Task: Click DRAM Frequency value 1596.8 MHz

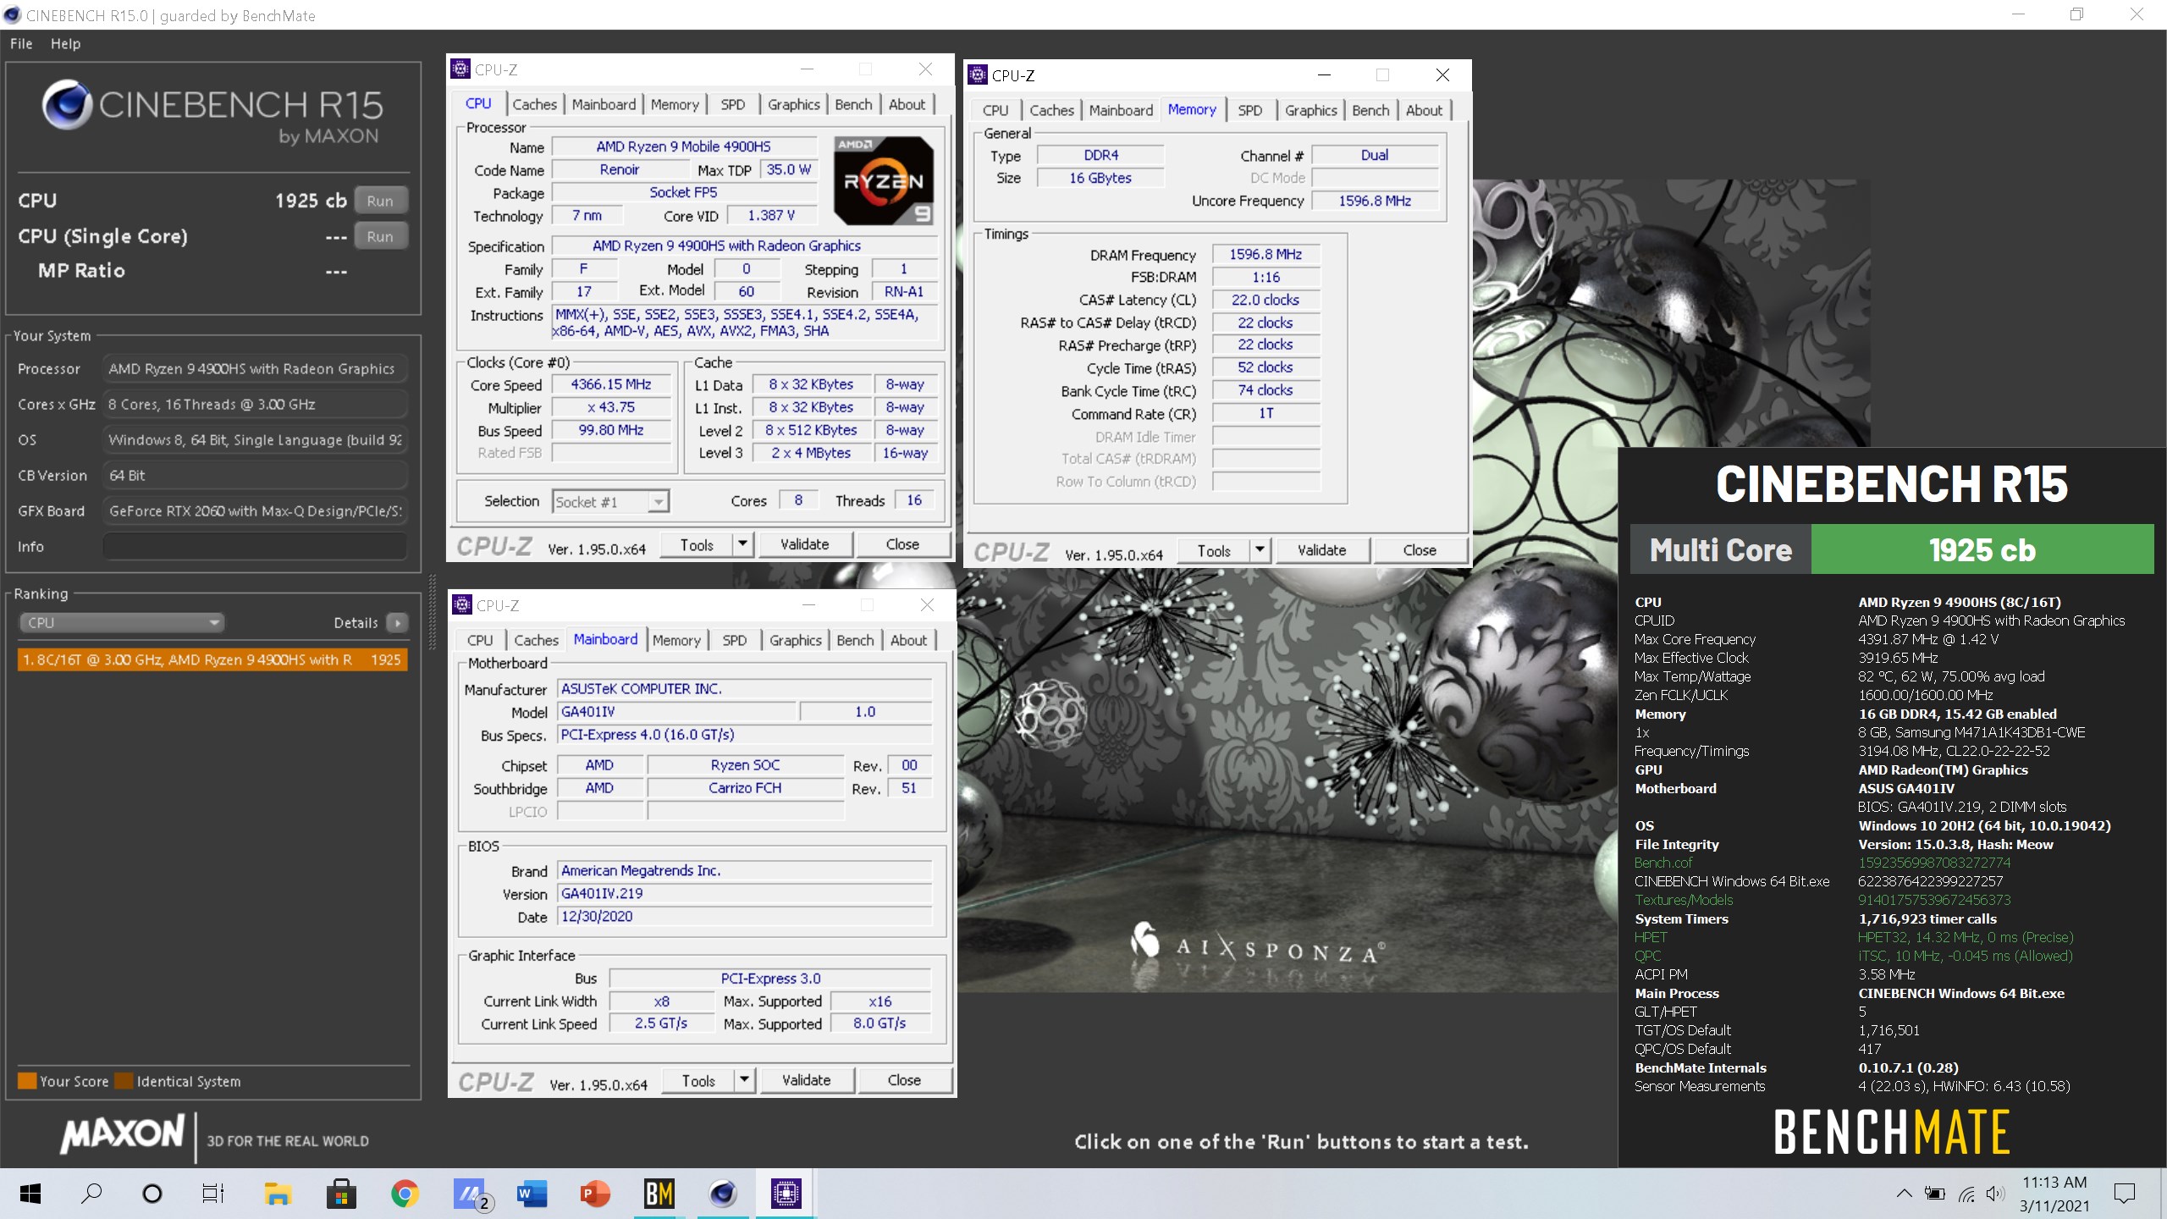Action: click(x=1265, y=255)
